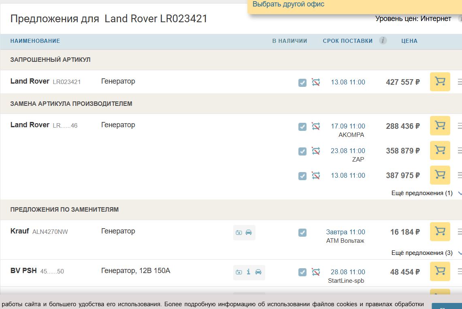
Task: Toggle in-stock checkbox for ZAP offer
Action: click(302, 151)
